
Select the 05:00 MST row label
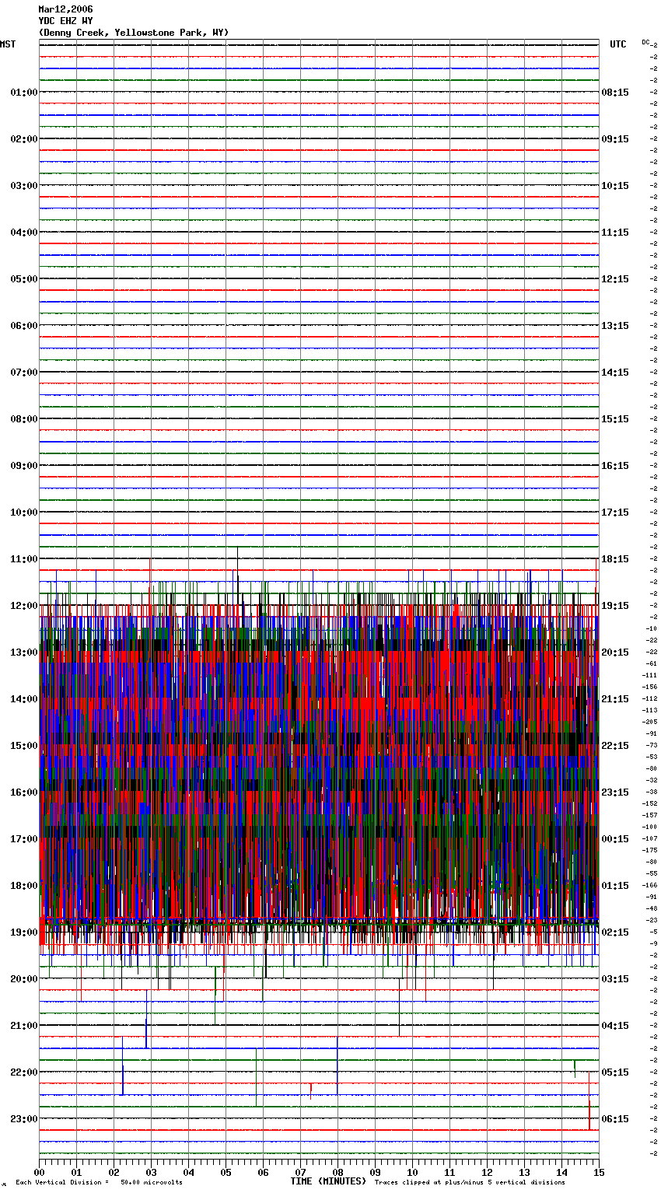tap(23, 279)
